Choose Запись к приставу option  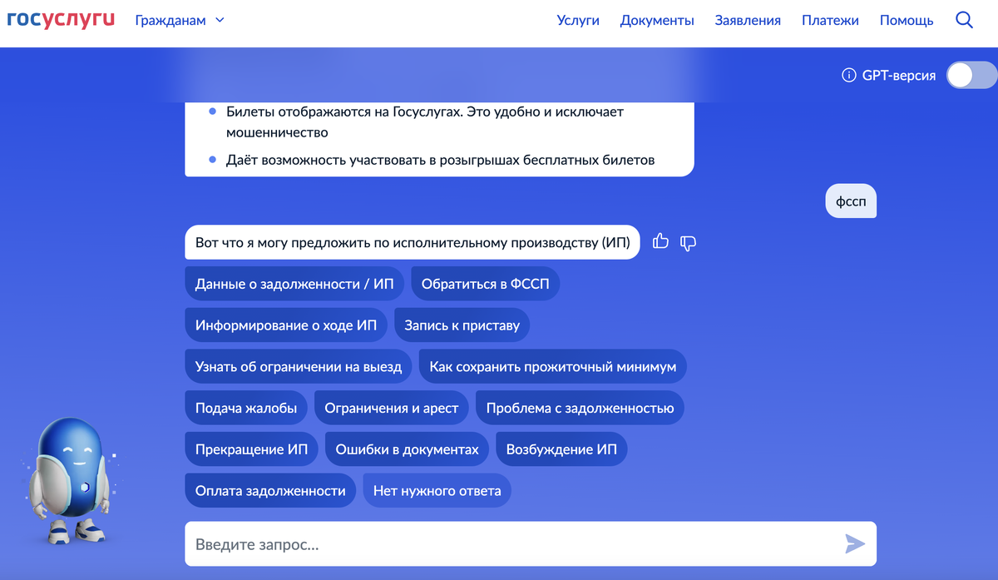click(462, 325)
